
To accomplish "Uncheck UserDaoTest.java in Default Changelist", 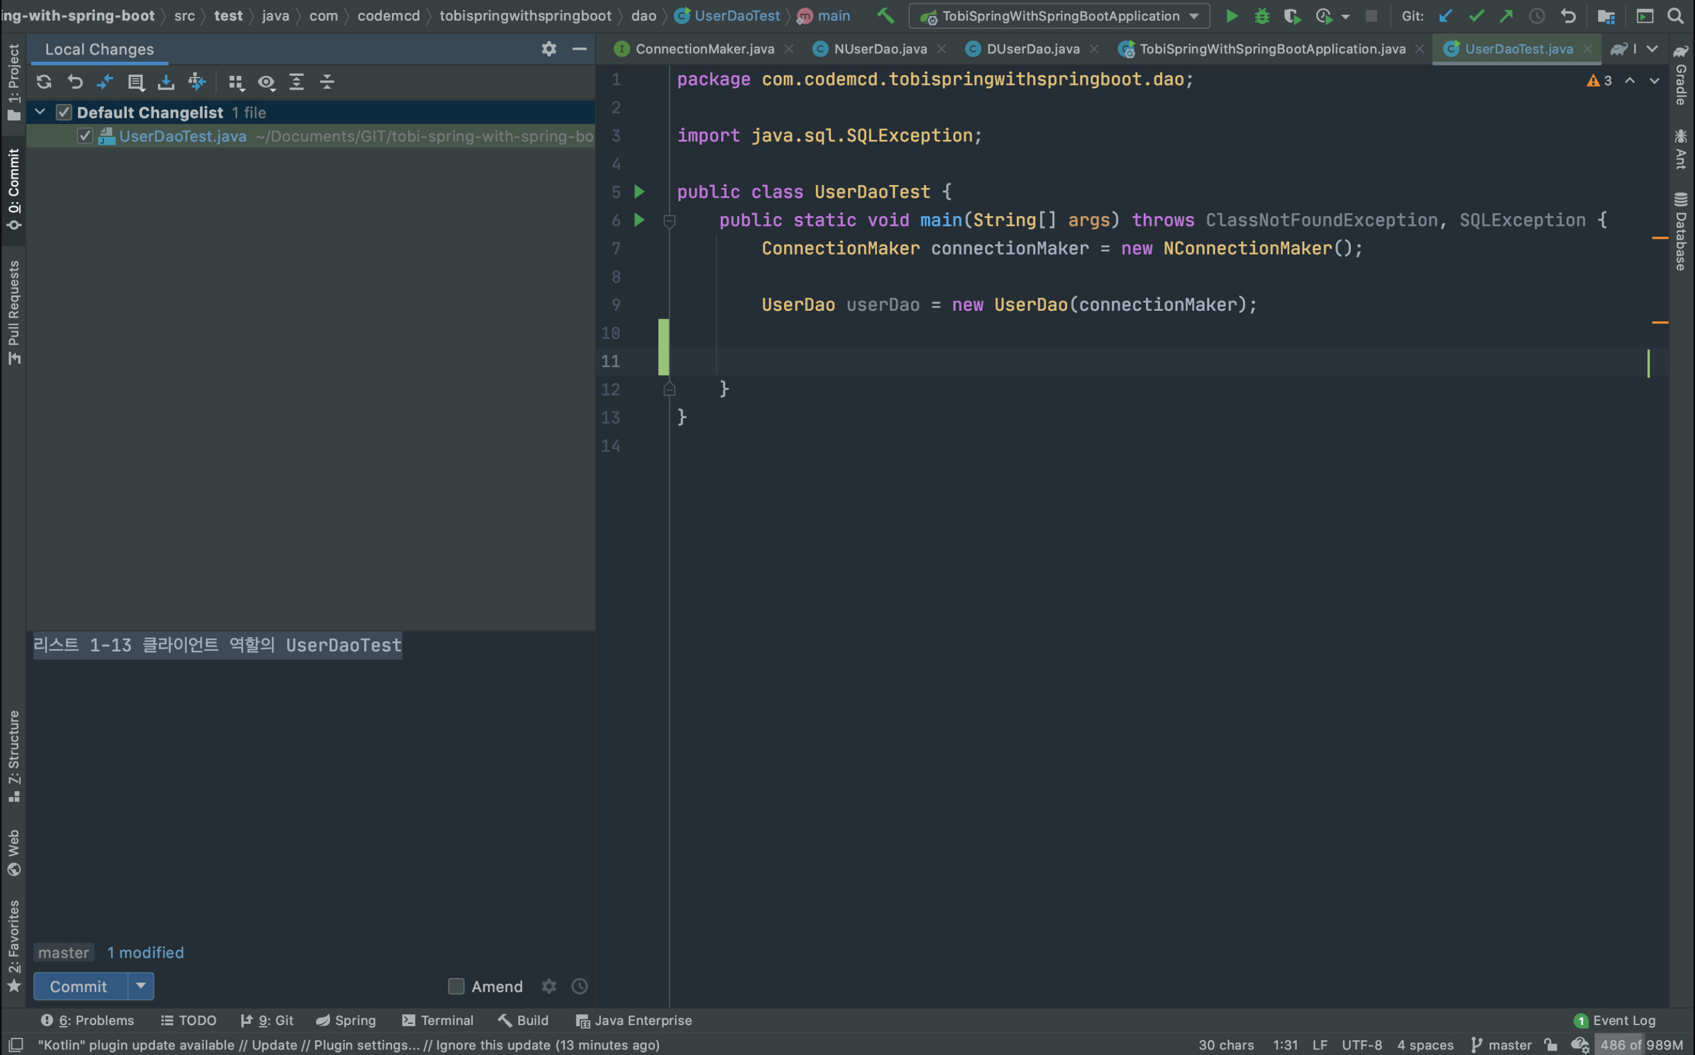I will [x=84, y=136].
